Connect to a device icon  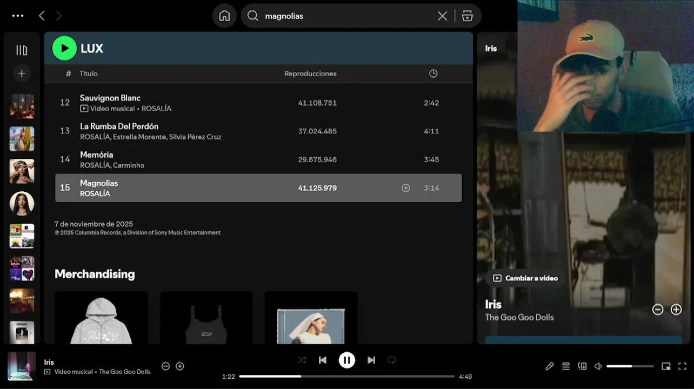(582, 366)
